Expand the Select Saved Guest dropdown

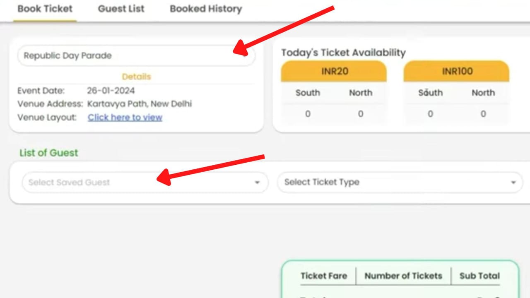[145, 182]
